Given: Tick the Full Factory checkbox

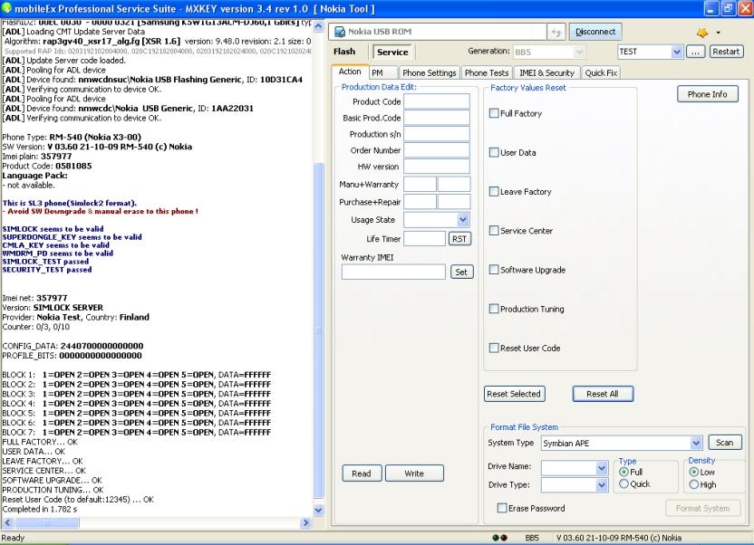Looking at the screenshot, I should click(x=493, y=113).
